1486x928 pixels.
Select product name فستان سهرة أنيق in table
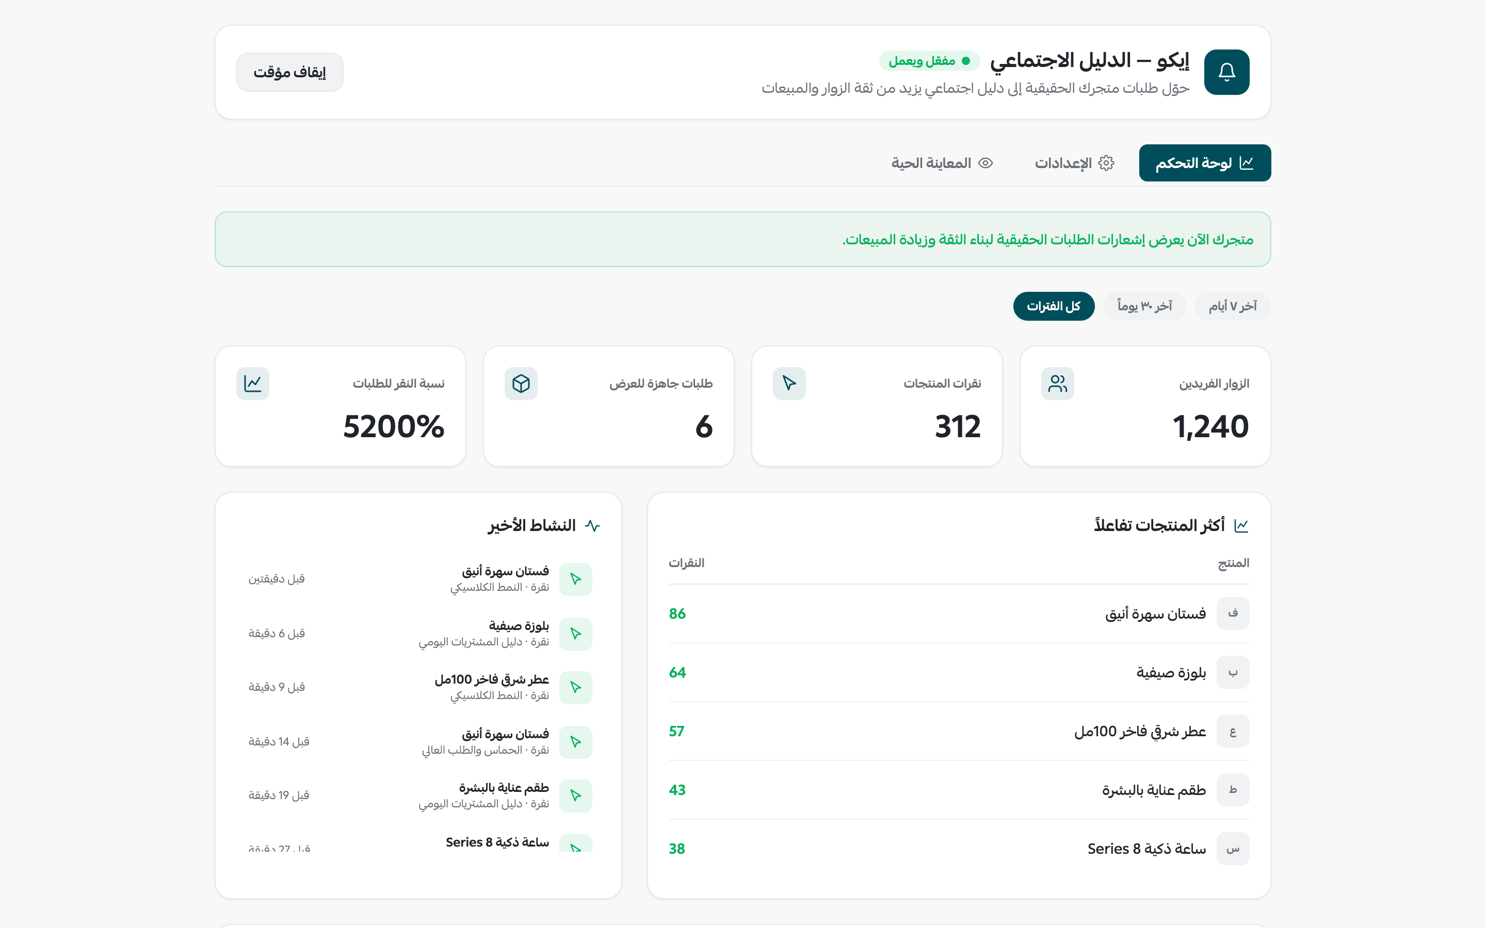pos(1155,614)
